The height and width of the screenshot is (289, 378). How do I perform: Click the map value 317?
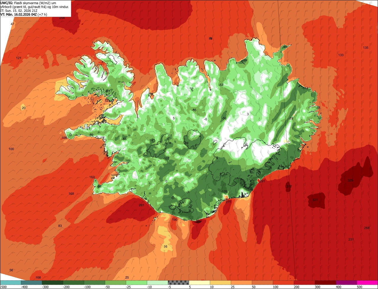point(289,187)
